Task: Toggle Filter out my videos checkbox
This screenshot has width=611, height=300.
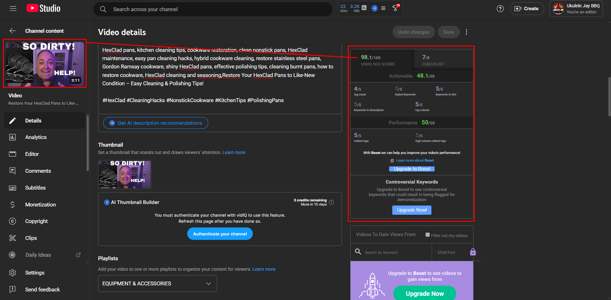Action: coord(428,235)
